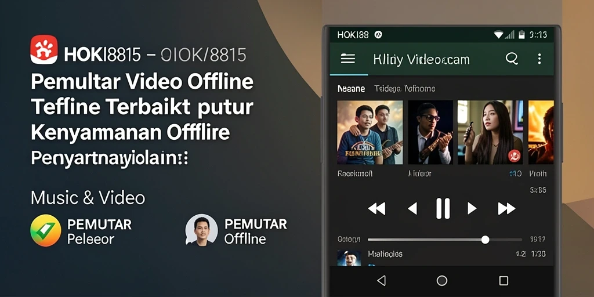Tap the Android back navigation triangle
Image resolution: width=594 pixels, height=297 pixels.
[381, 280]
